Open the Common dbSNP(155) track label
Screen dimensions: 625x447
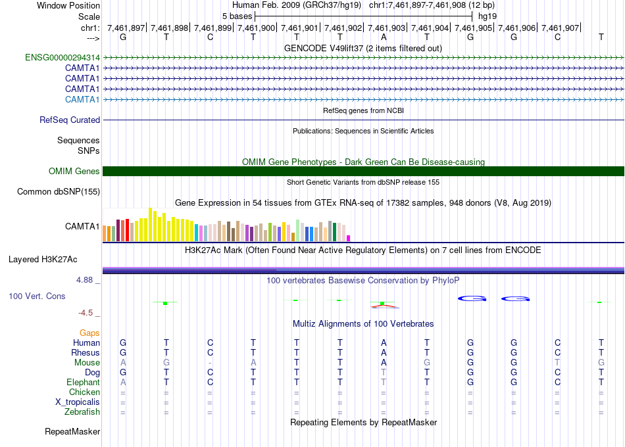pyautogui.click(x=59, y=192)
